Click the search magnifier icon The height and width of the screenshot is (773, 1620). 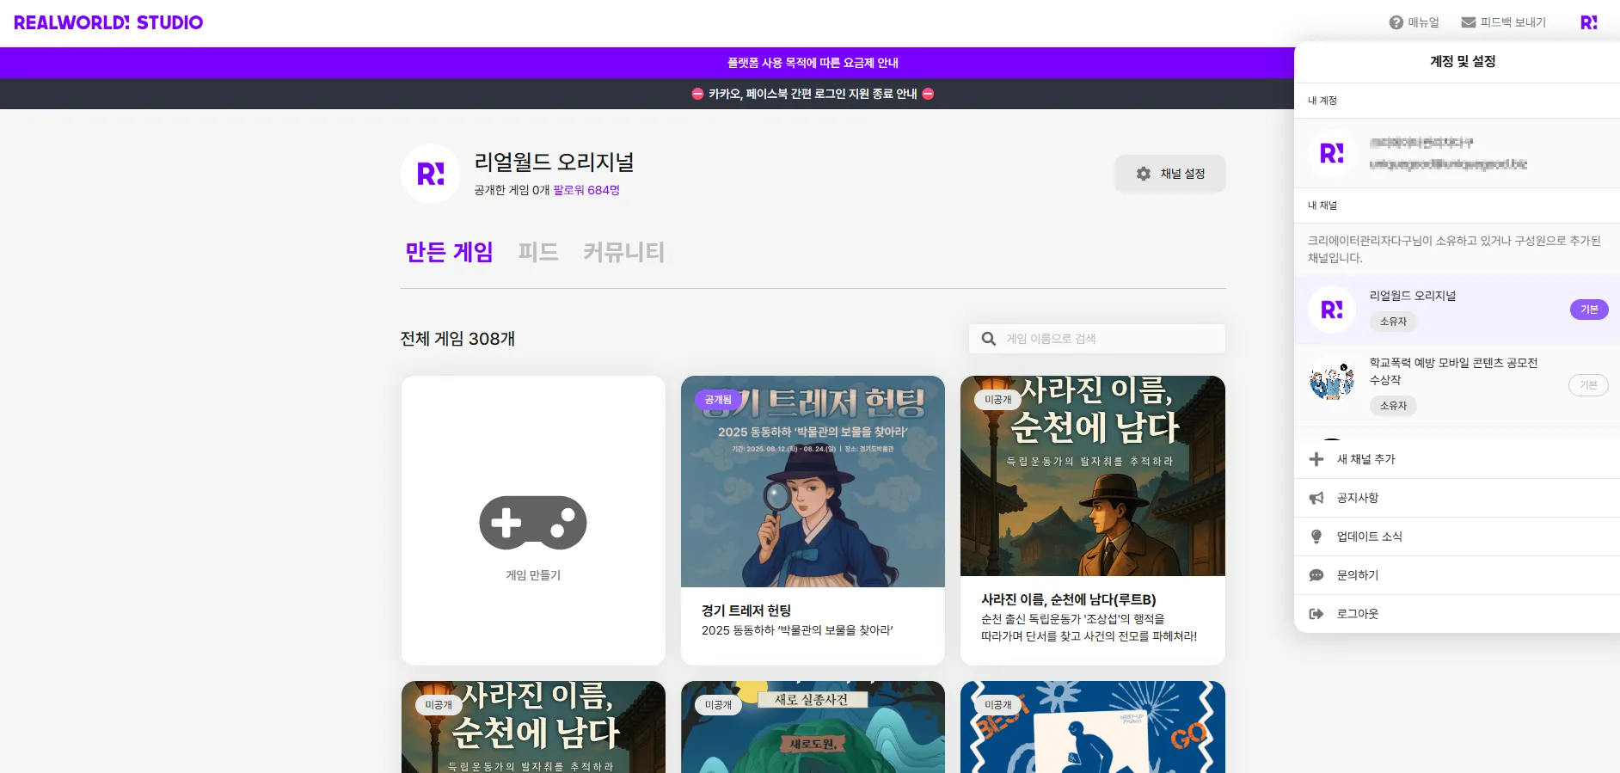pos(989,339)
